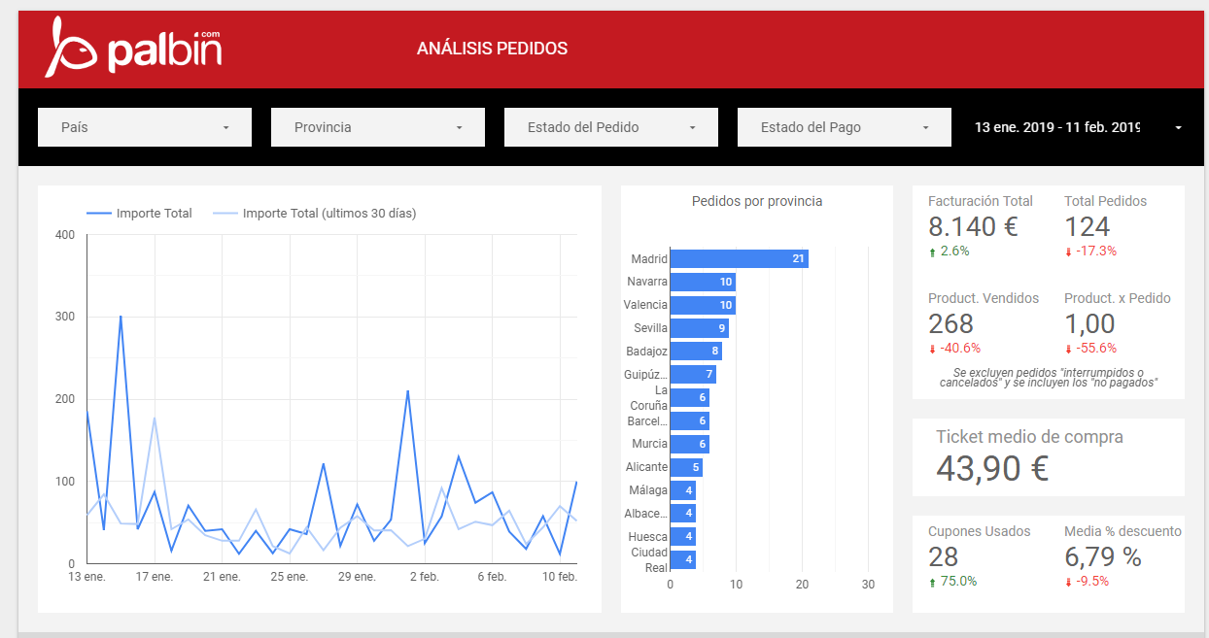
Task: Click the Facturación Total green up arrow
Action: coord(932,252)
